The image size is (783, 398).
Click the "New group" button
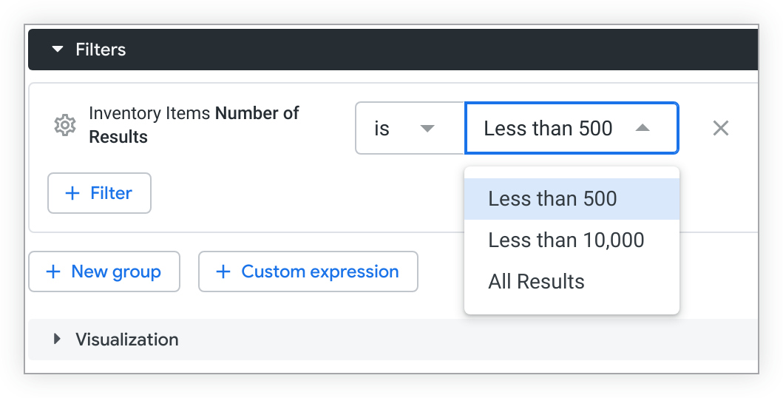tap(104, 271)
